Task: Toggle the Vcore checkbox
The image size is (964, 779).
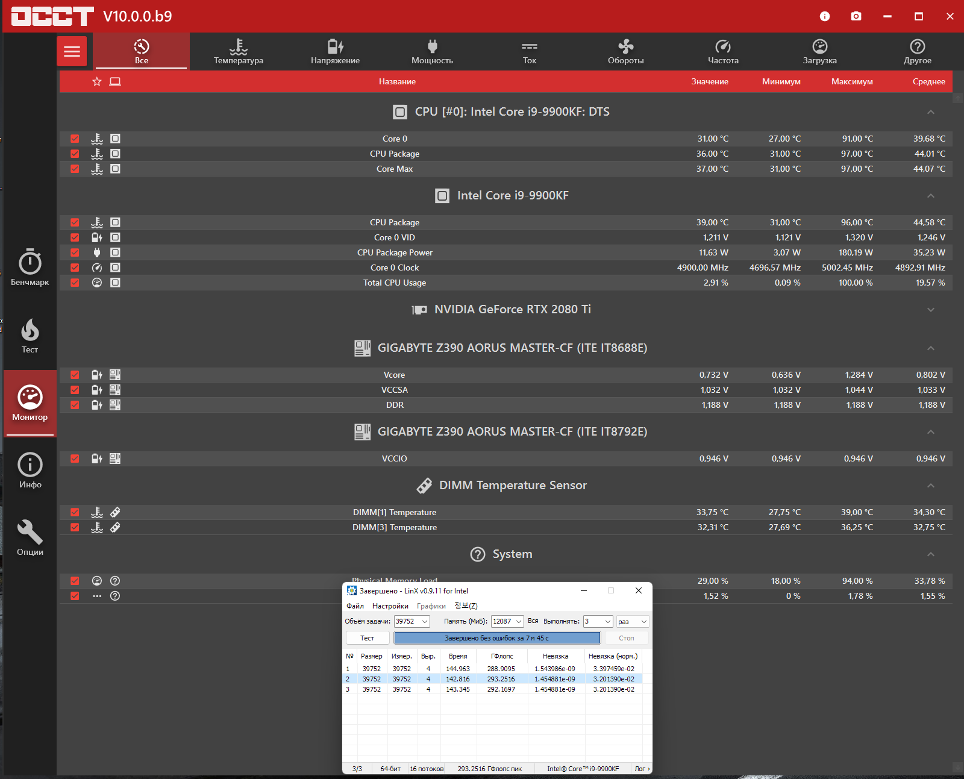Action: pos(75,375)
